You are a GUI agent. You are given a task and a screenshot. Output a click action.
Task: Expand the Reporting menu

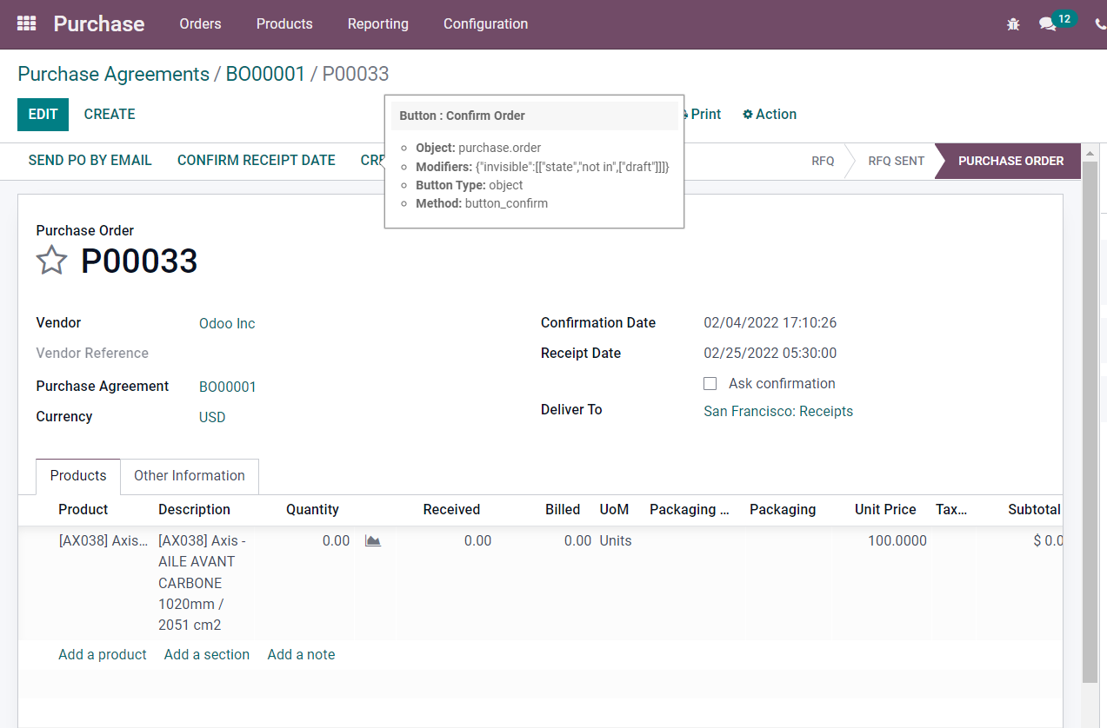[x=377, y=23]
